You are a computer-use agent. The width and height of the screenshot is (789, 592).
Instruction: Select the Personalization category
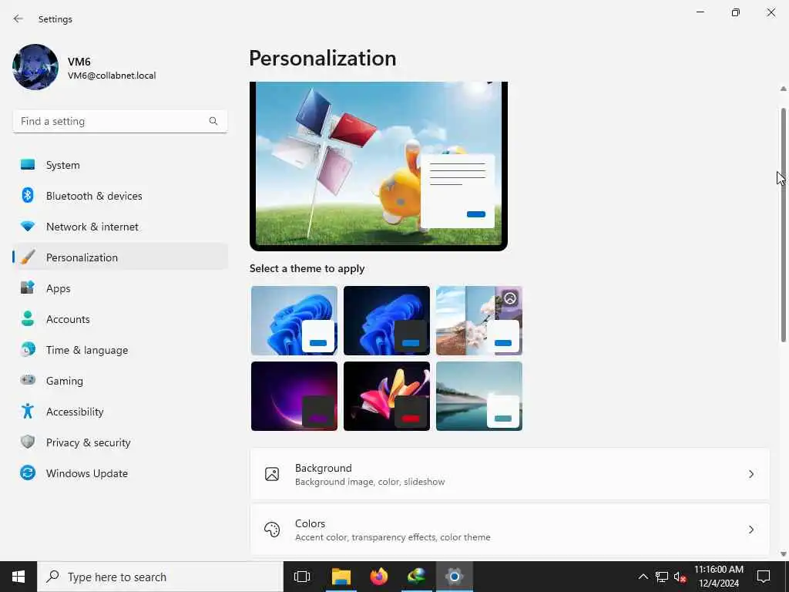[x=120, y=257]
